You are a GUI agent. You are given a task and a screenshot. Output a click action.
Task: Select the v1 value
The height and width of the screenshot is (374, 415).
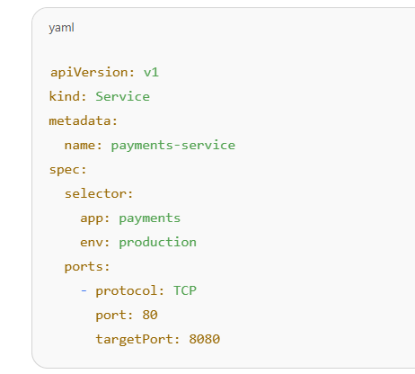tap(151, 73)
